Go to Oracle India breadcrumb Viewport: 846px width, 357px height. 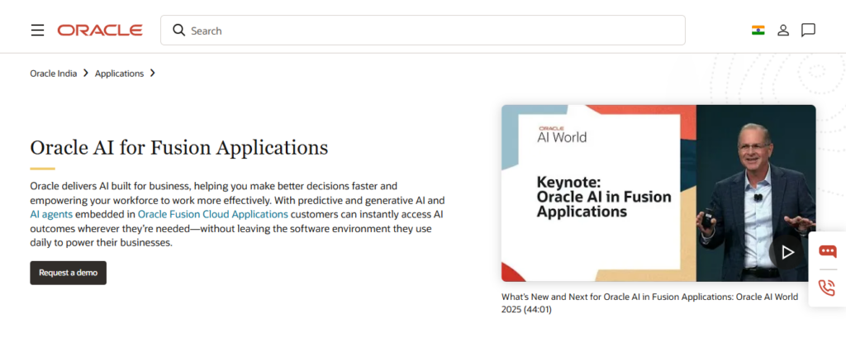tap(54, 74)
